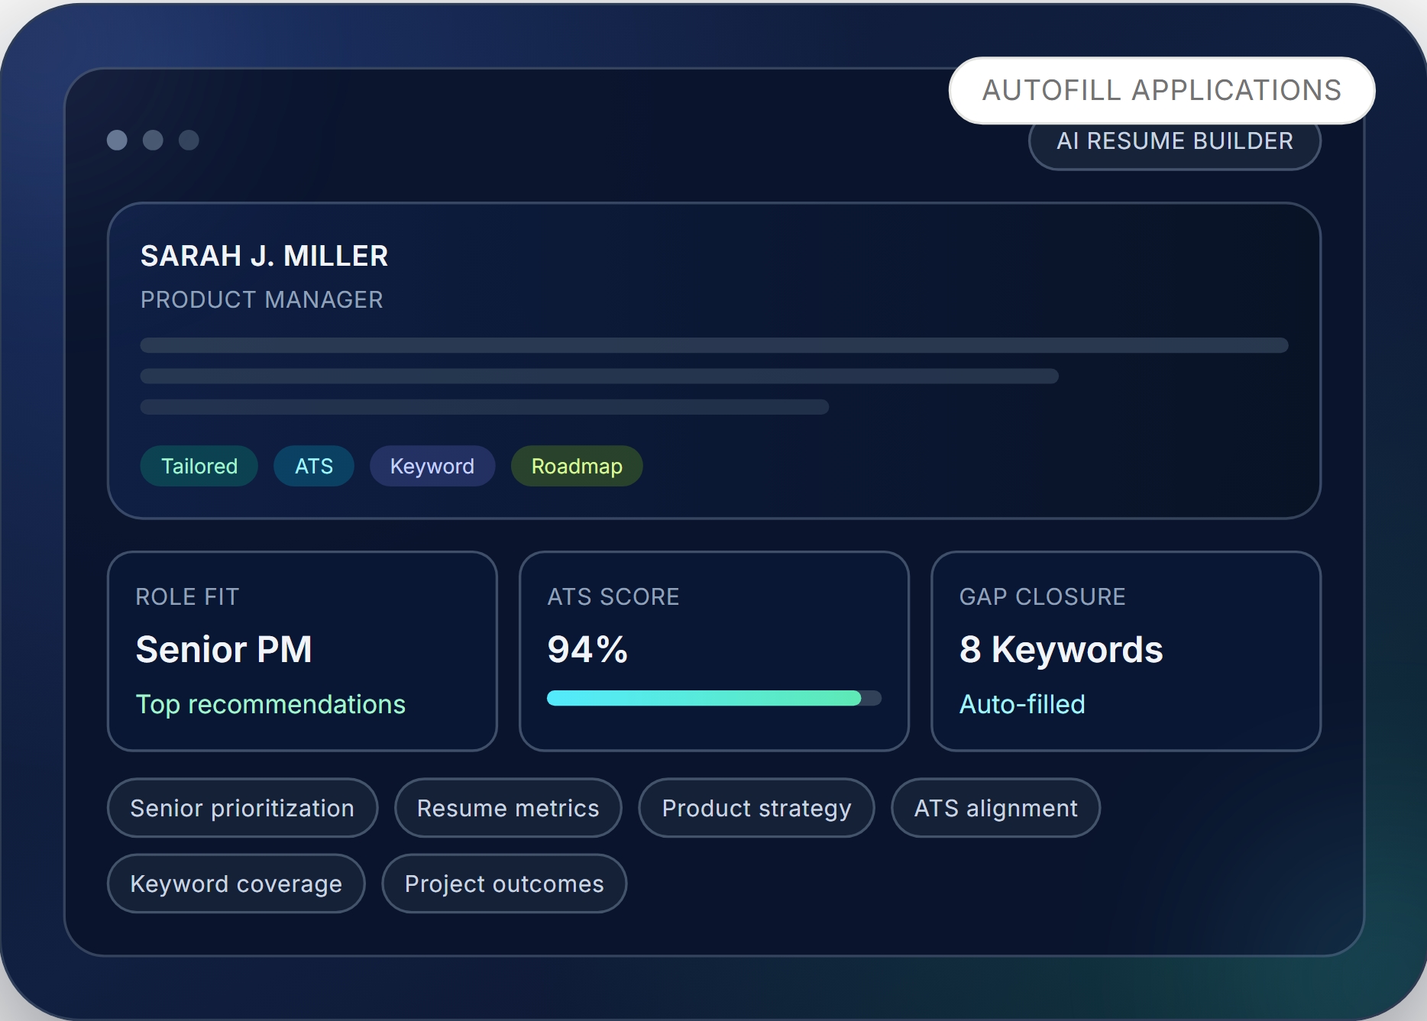Open the AI RESUME BUILDER
The image size is (1427, 1021).
[x=1173, y=141]
